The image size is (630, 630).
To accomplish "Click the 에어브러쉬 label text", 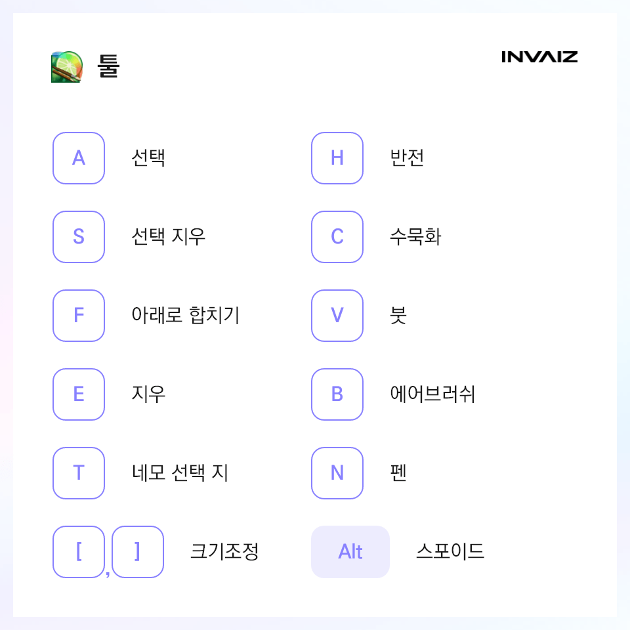I will tap(432, 394).
